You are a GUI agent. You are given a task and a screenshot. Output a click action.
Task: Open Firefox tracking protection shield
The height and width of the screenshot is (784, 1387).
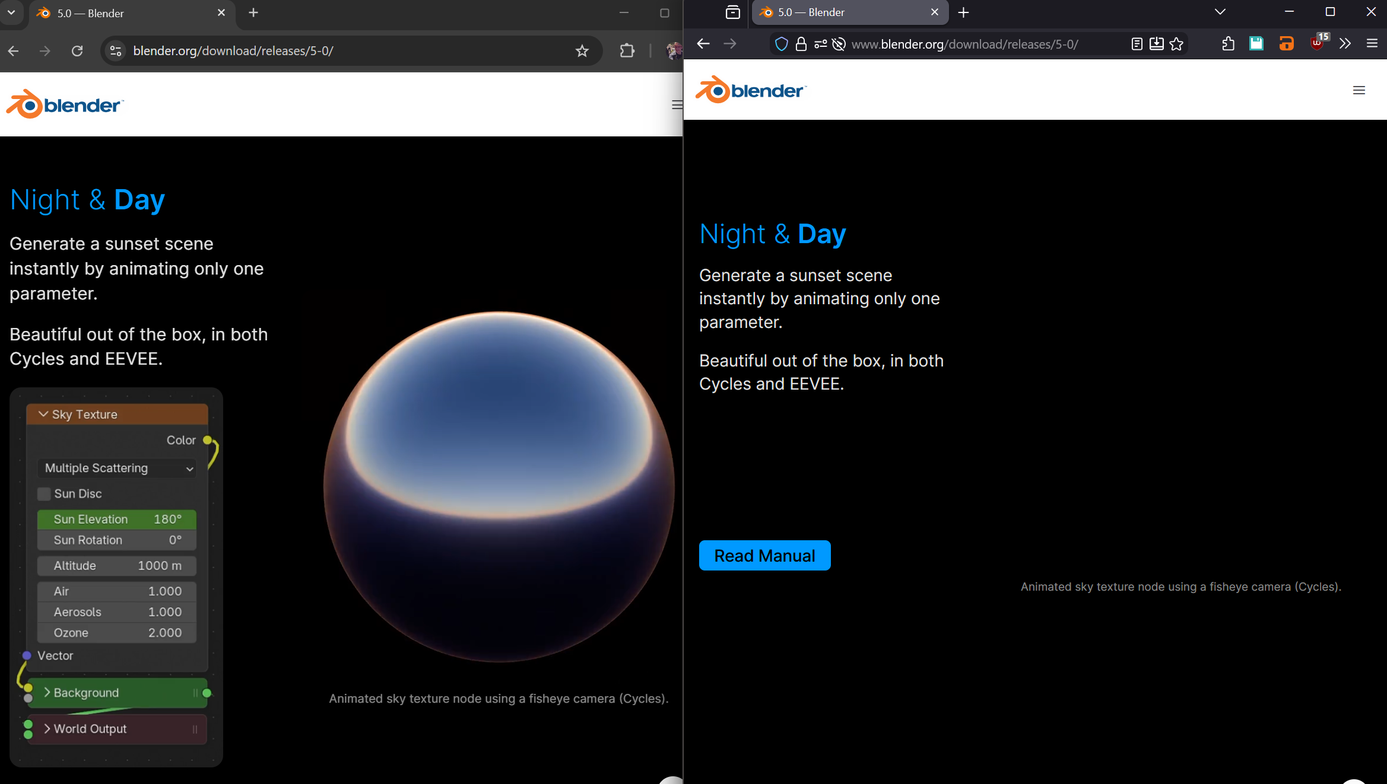[x=782, y=44]
